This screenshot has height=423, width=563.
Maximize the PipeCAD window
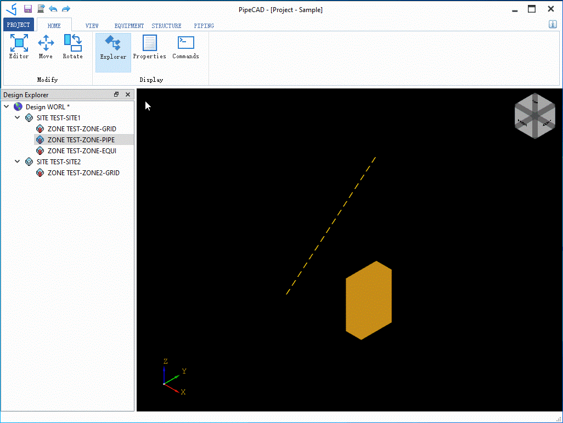(532, 9)
